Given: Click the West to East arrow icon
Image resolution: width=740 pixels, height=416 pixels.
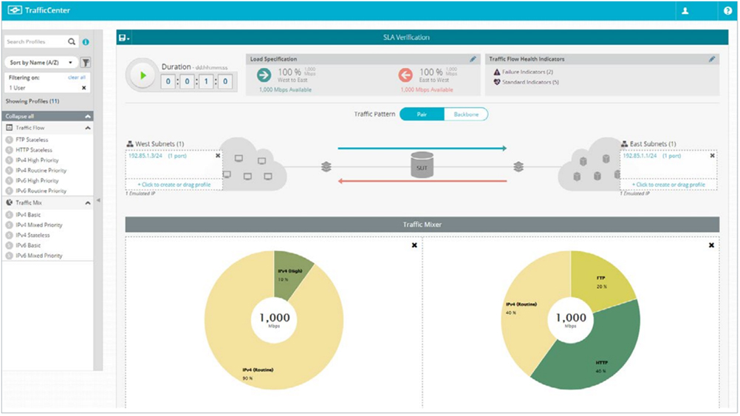Looking at the screenshot, I should [264, 75].
